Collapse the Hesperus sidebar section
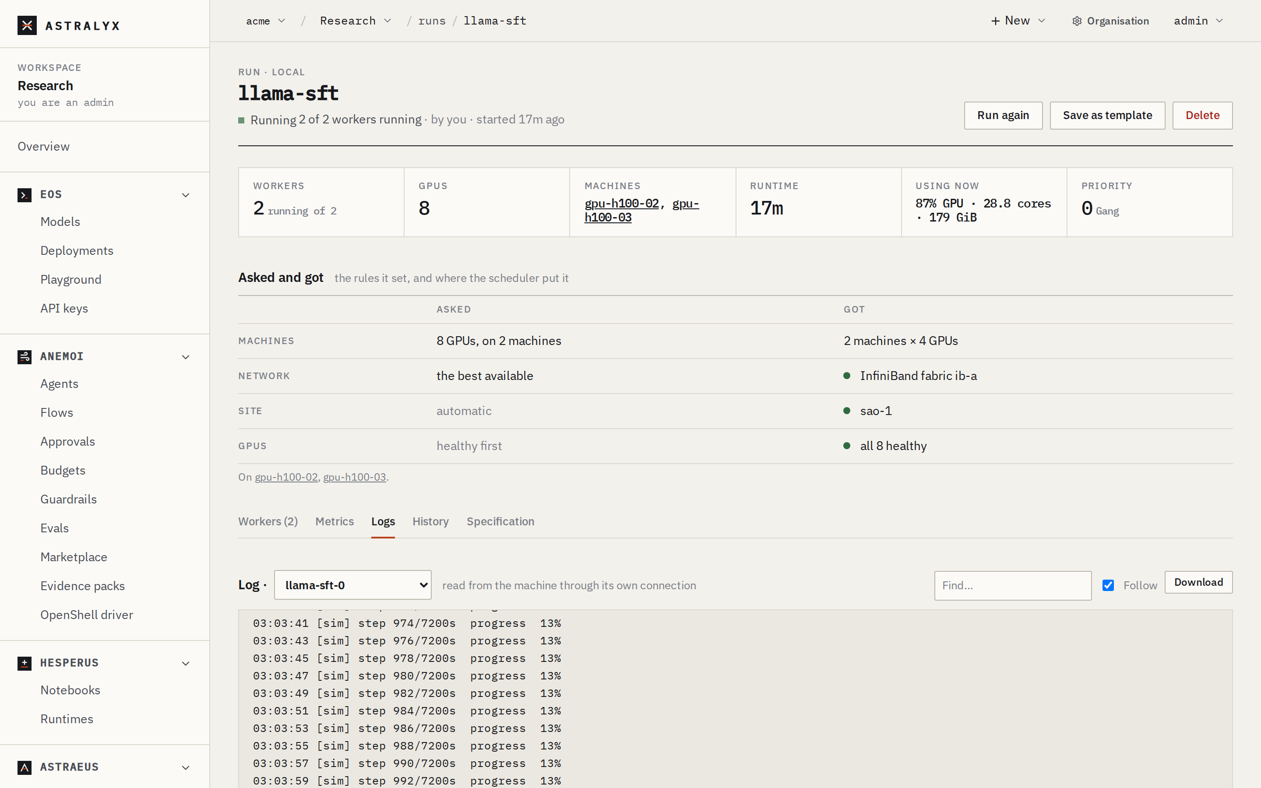Image resolution: width=1261 pixels, height=788 pixels. (x=186, y=663)
